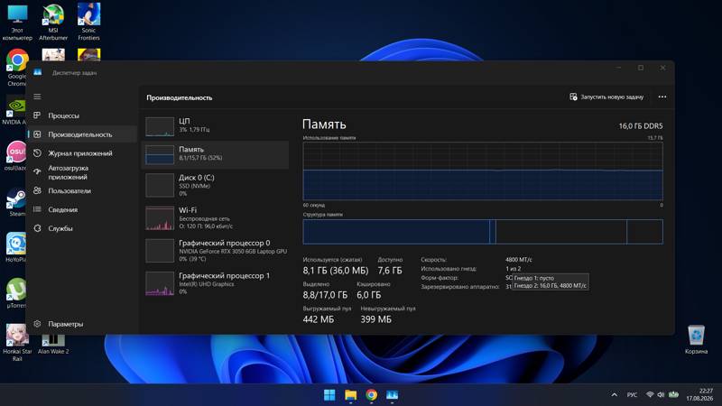Toggle the hamburger navigation menu

click(37, 97)
